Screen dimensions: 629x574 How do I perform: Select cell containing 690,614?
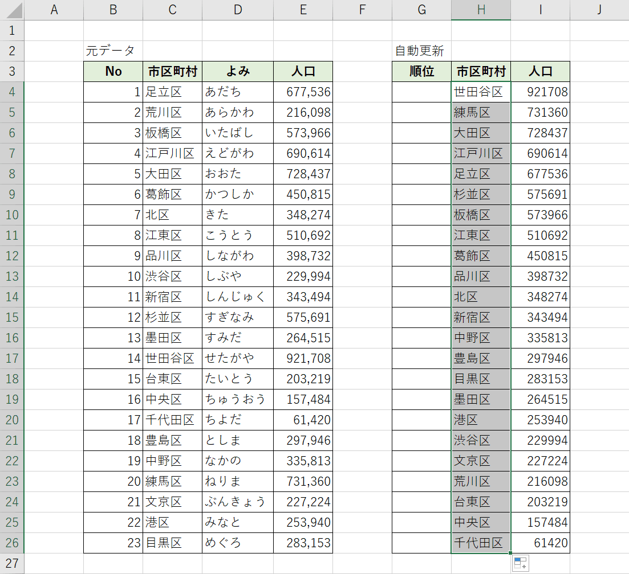point(303,153)
